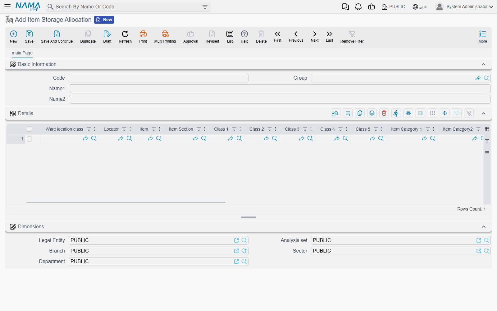Open the grid column chooser icon
497x311 pixels.
tap(487, 129)
